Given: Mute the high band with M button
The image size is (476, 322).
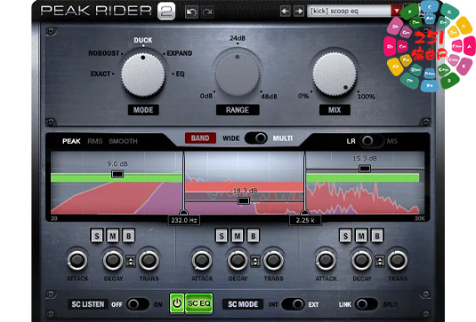Looking at the screenshot, I should pyautogui.click(x=361, y=235).
